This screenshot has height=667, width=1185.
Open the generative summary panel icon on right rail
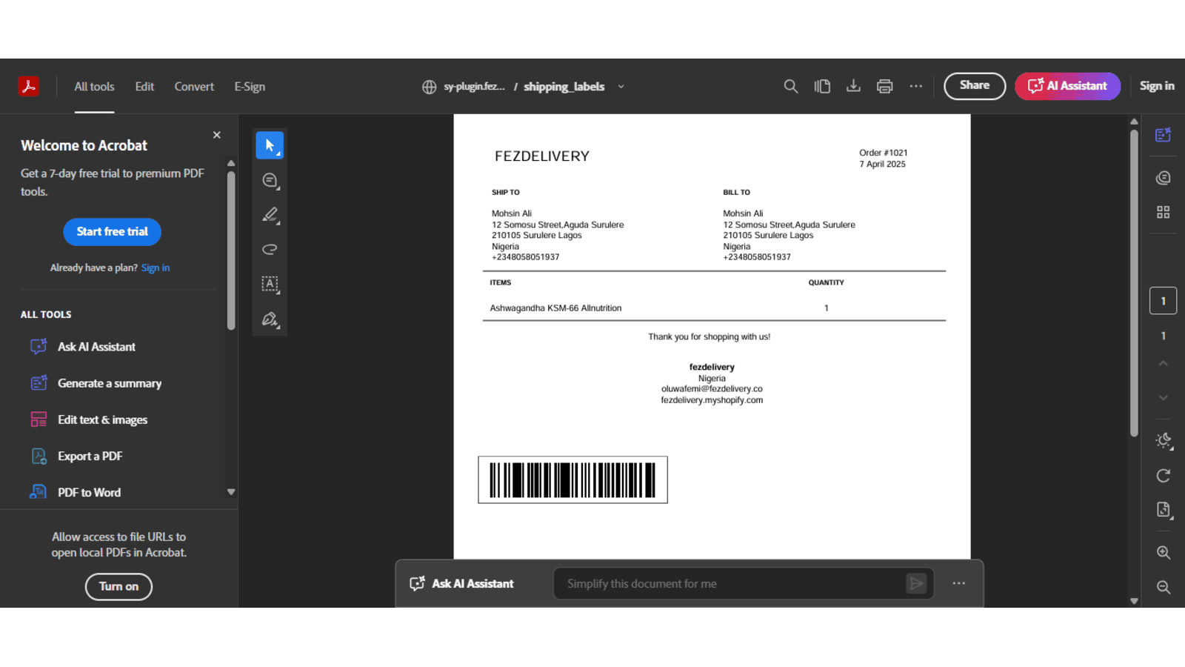click(1164, 135)
